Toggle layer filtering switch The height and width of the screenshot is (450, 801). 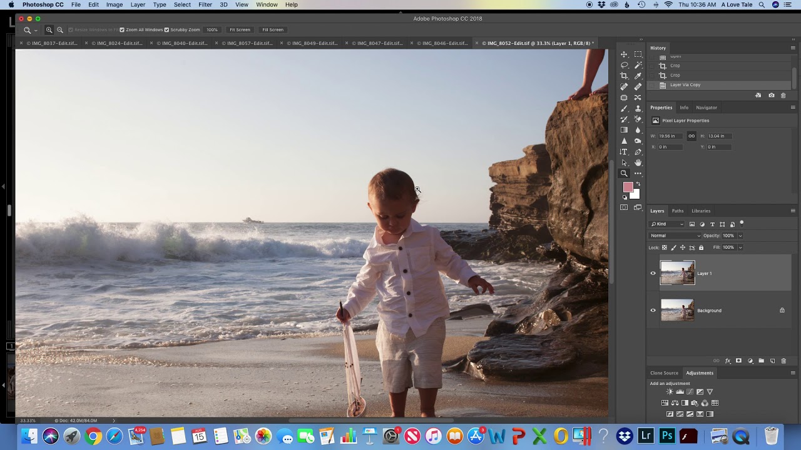click(742, 222)
